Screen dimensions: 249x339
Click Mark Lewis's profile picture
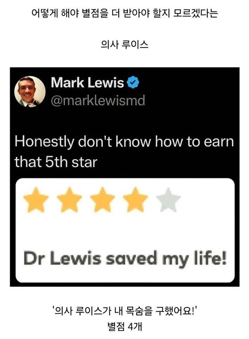[x=30, y=91]
